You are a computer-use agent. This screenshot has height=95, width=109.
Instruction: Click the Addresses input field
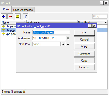[x=49, y=38]
